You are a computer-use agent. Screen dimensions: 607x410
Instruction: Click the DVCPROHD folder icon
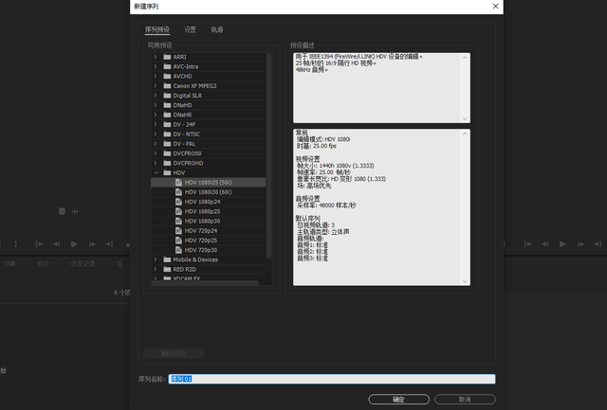(167, 163)
